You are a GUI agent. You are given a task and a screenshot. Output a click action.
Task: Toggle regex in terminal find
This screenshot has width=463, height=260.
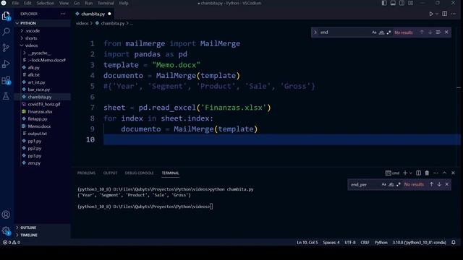pyautogui.click(x=399, y=185)
